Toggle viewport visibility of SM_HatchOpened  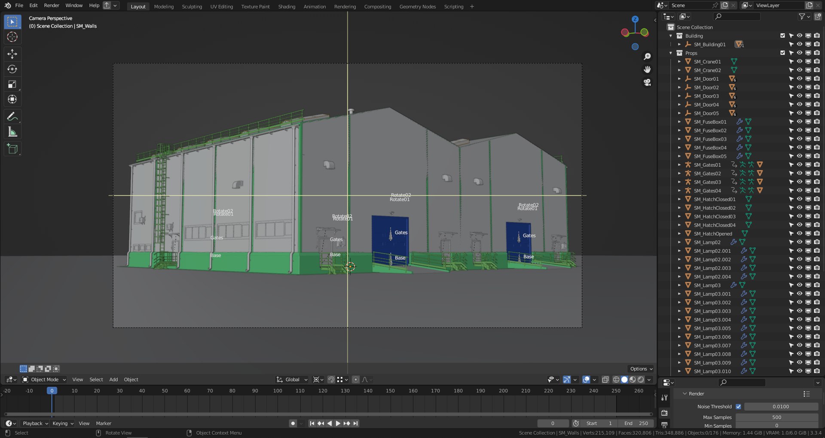pos(800,233)
